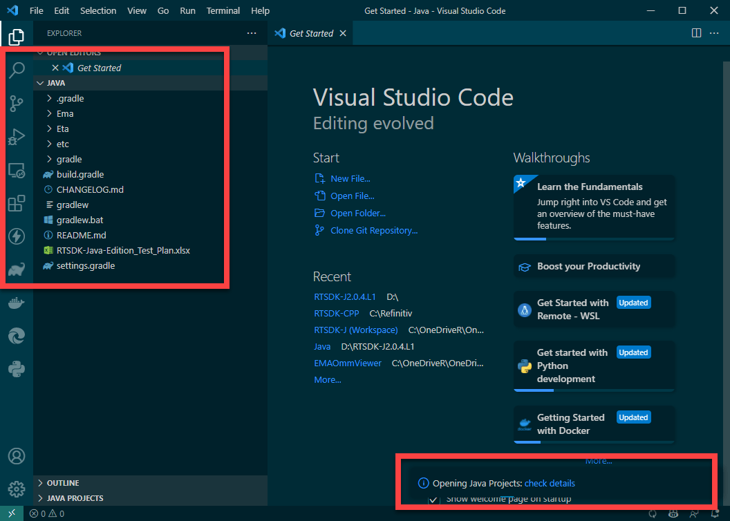Open the Source Control view
The height and width of the screenshot is (521, 730).
17,103
